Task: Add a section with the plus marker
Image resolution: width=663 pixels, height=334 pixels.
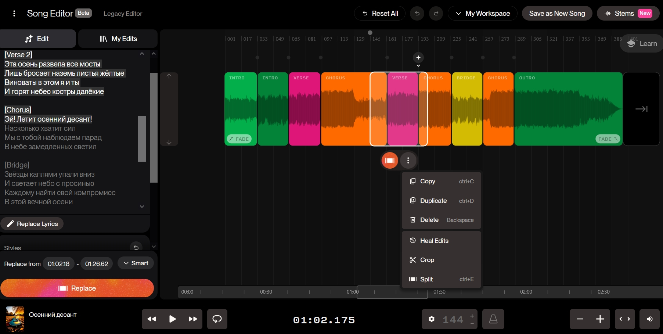Action: (418, 58)
